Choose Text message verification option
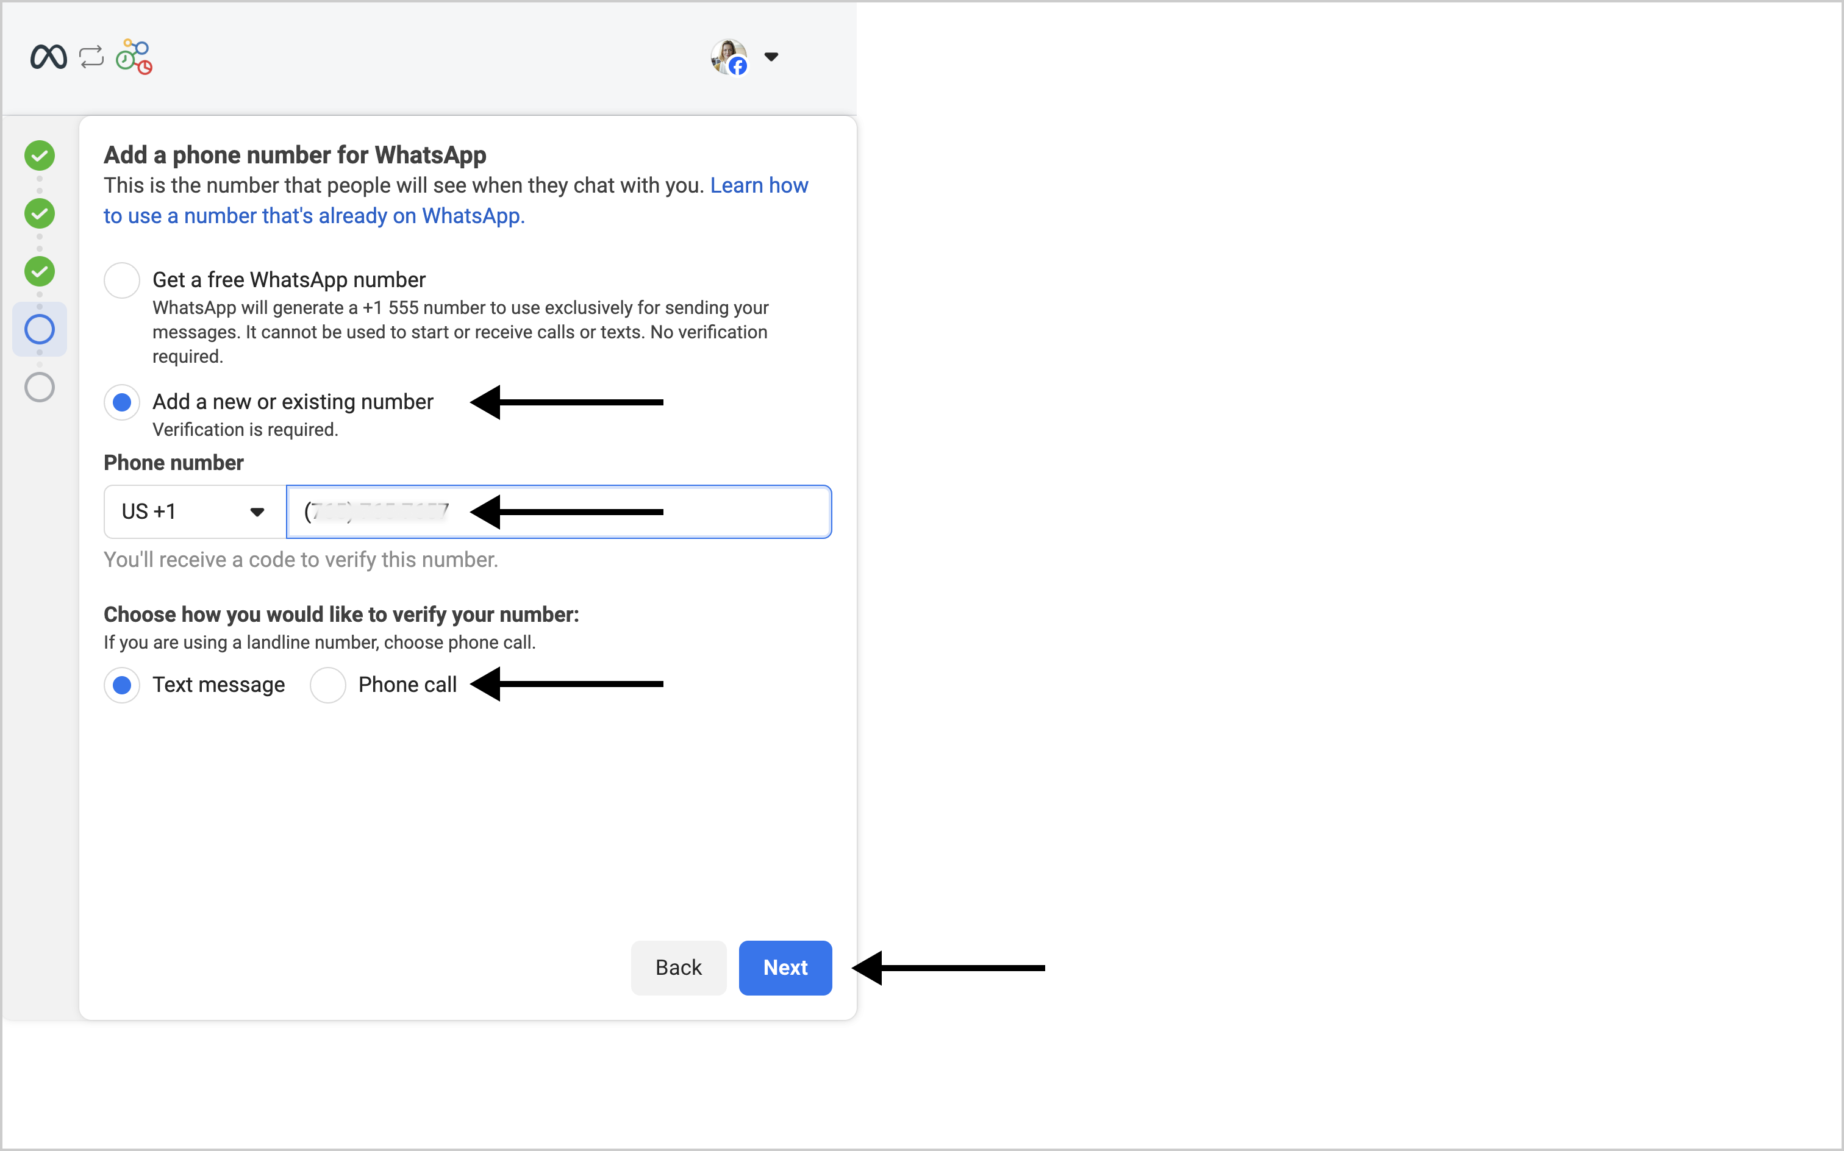1844x1151 pixels. tap(122, 685)
